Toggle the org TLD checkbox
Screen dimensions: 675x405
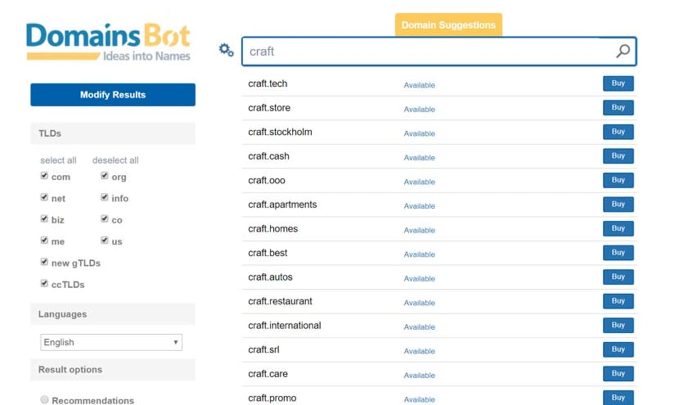pos(105,176)
